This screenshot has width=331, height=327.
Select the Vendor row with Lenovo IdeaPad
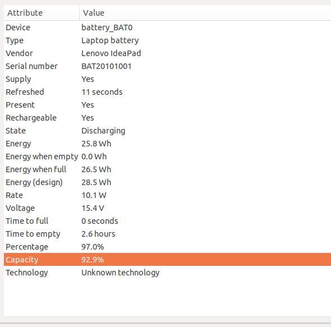(x=167, y=53)
